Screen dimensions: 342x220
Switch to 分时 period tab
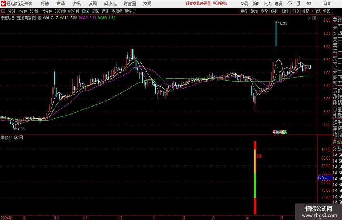(12, 11)
